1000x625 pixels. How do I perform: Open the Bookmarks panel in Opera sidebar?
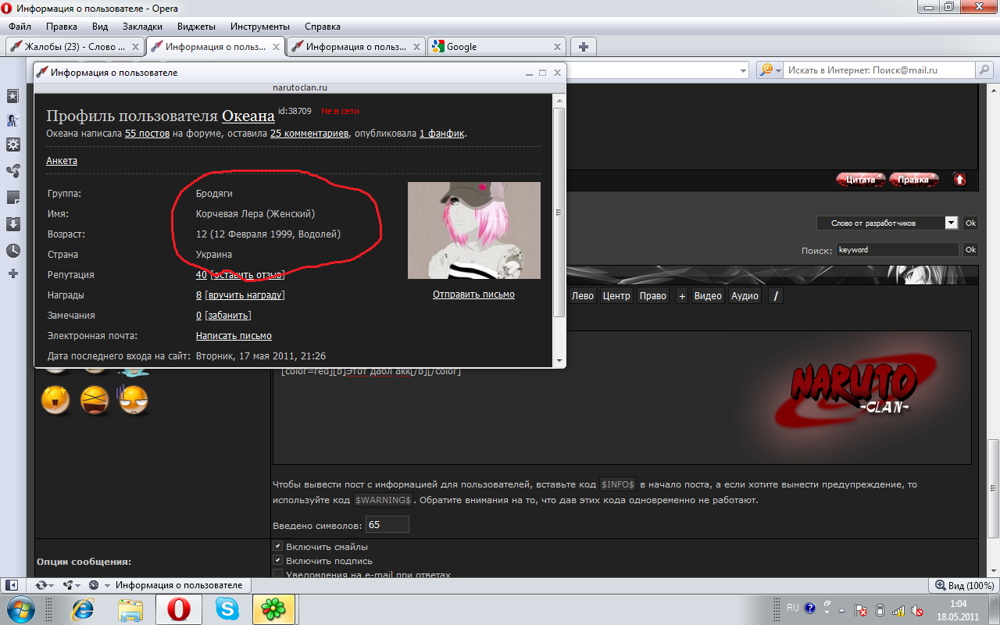point(13,96)
